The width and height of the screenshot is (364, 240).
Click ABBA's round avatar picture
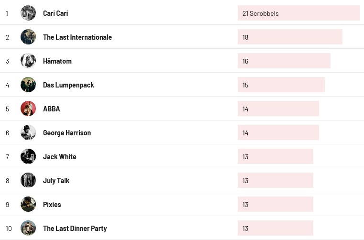[28, 109]
